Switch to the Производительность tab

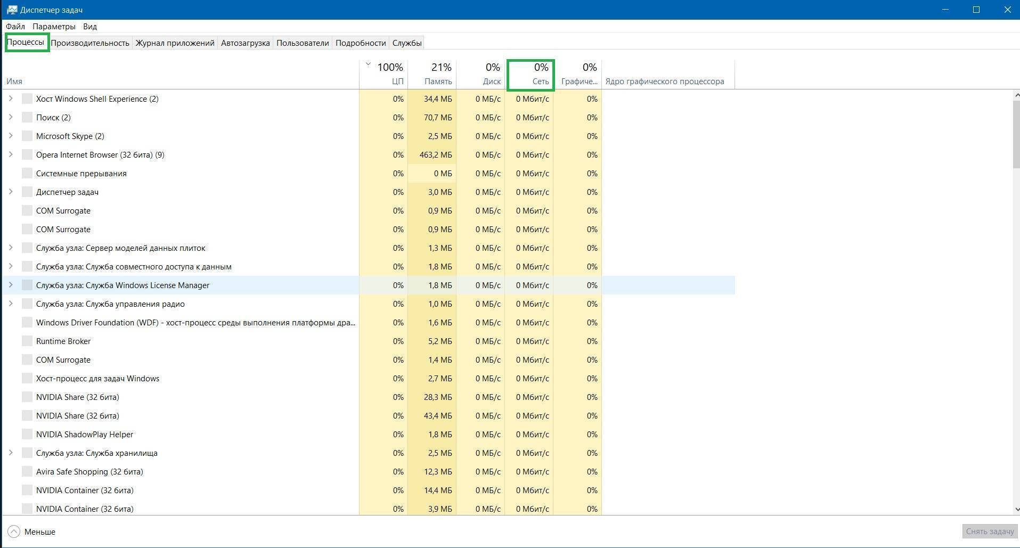90,43
